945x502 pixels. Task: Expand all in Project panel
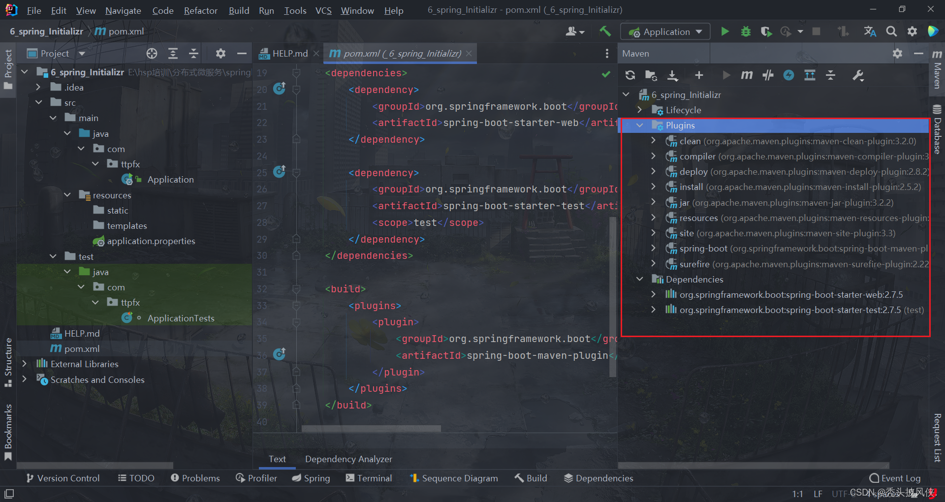(173, 53)
